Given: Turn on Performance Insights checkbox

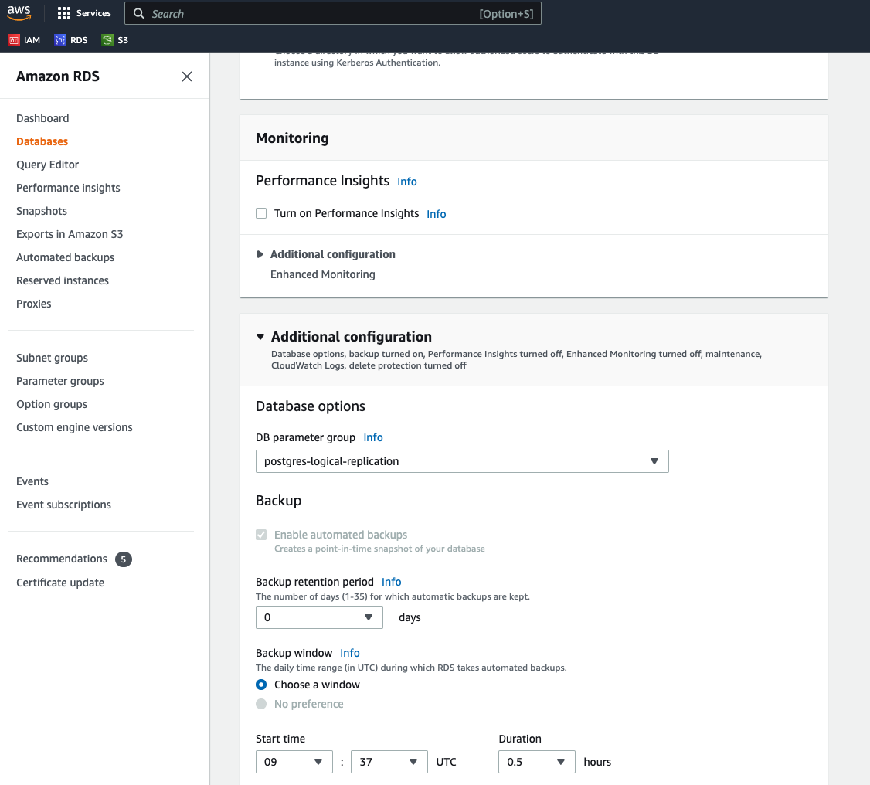Looking at the screenshot, I should [x=261, y=213].
